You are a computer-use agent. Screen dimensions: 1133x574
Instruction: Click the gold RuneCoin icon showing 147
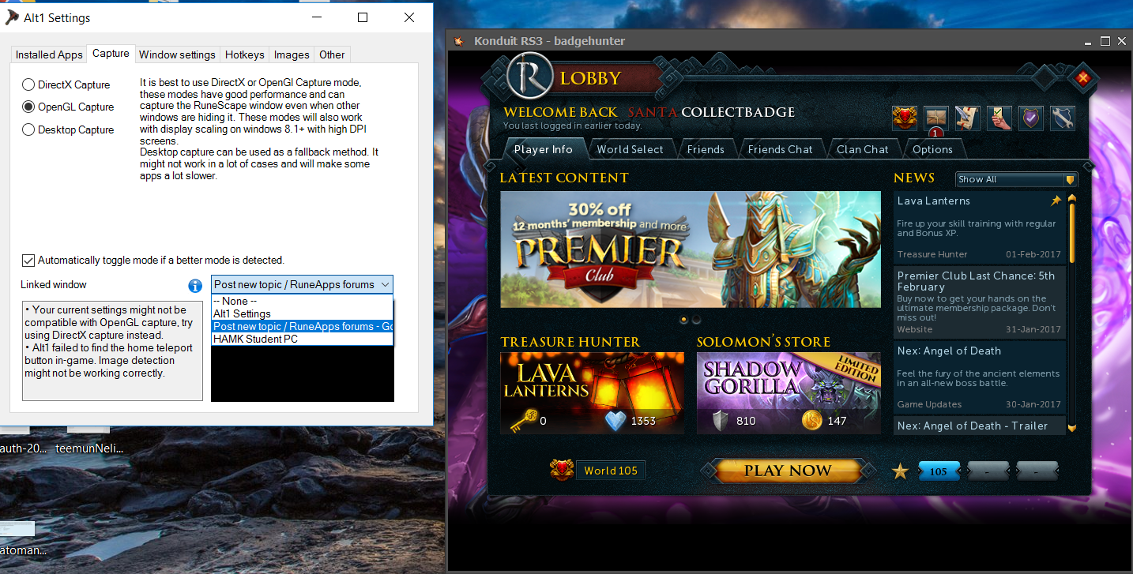coord(811,420)
